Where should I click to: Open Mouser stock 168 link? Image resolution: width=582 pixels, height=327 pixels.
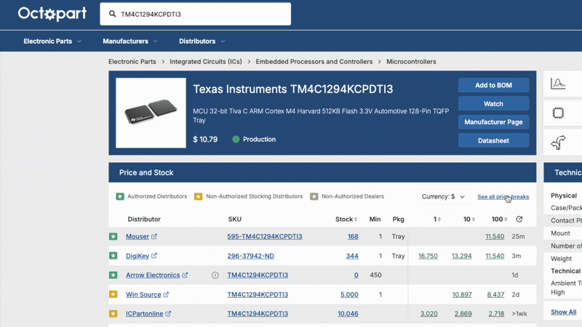[353, 237]
